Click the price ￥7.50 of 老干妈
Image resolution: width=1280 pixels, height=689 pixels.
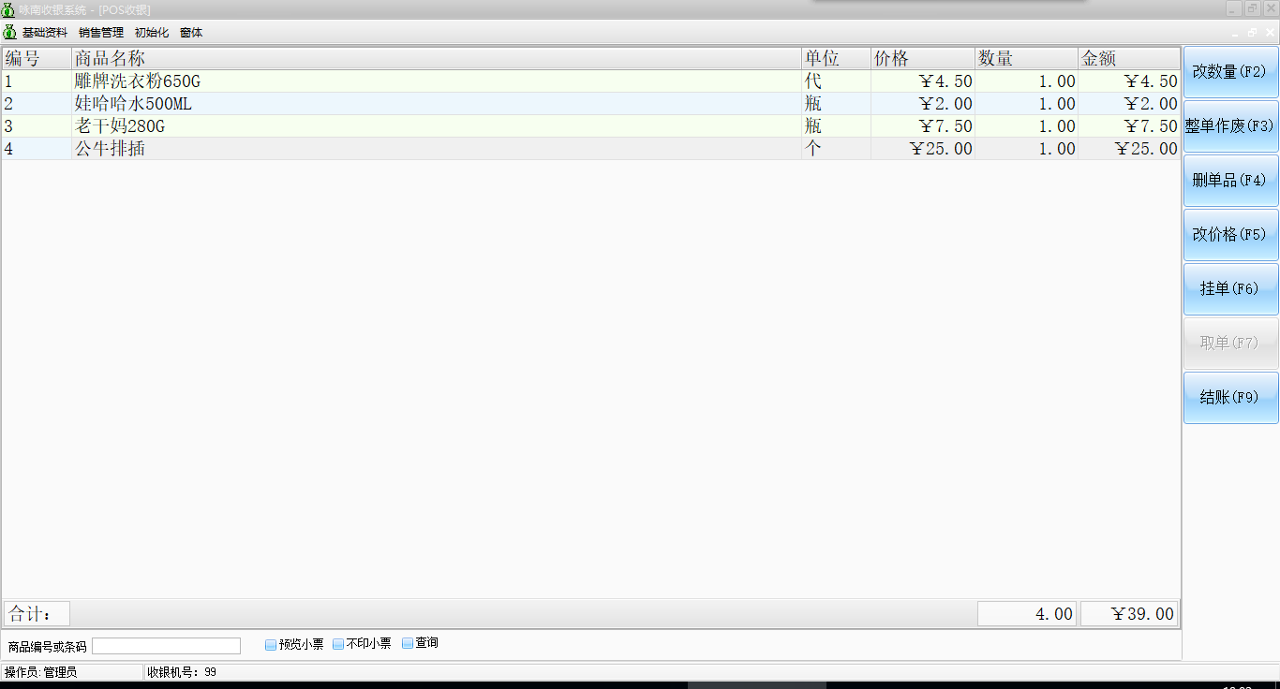pos(923,126)
